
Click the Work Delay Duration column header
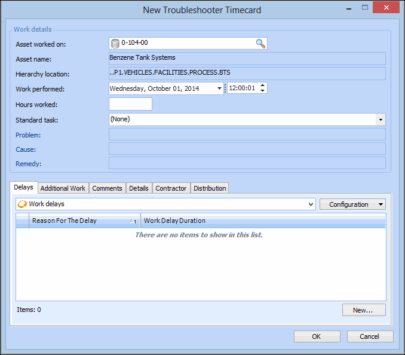[174, 221]
